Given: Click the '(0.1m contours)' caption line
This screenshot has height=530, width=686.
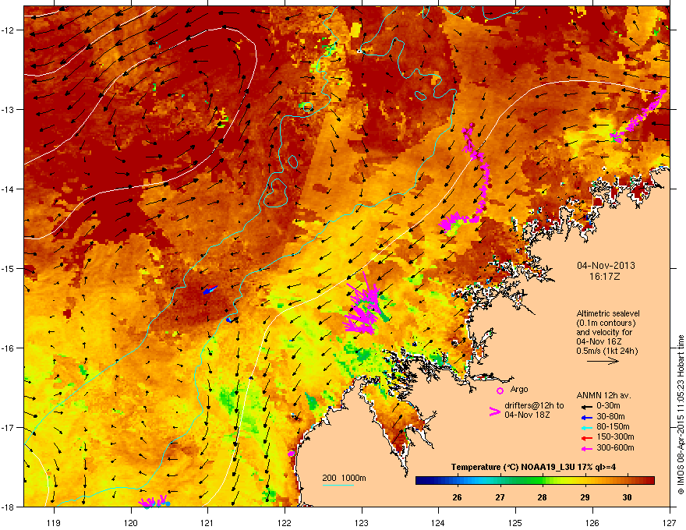Looking at the screenshot, I should coord(606,323).
